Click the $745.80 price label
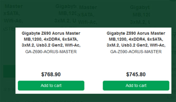Viewport: 176px width, 102px height. pos(136,74)
